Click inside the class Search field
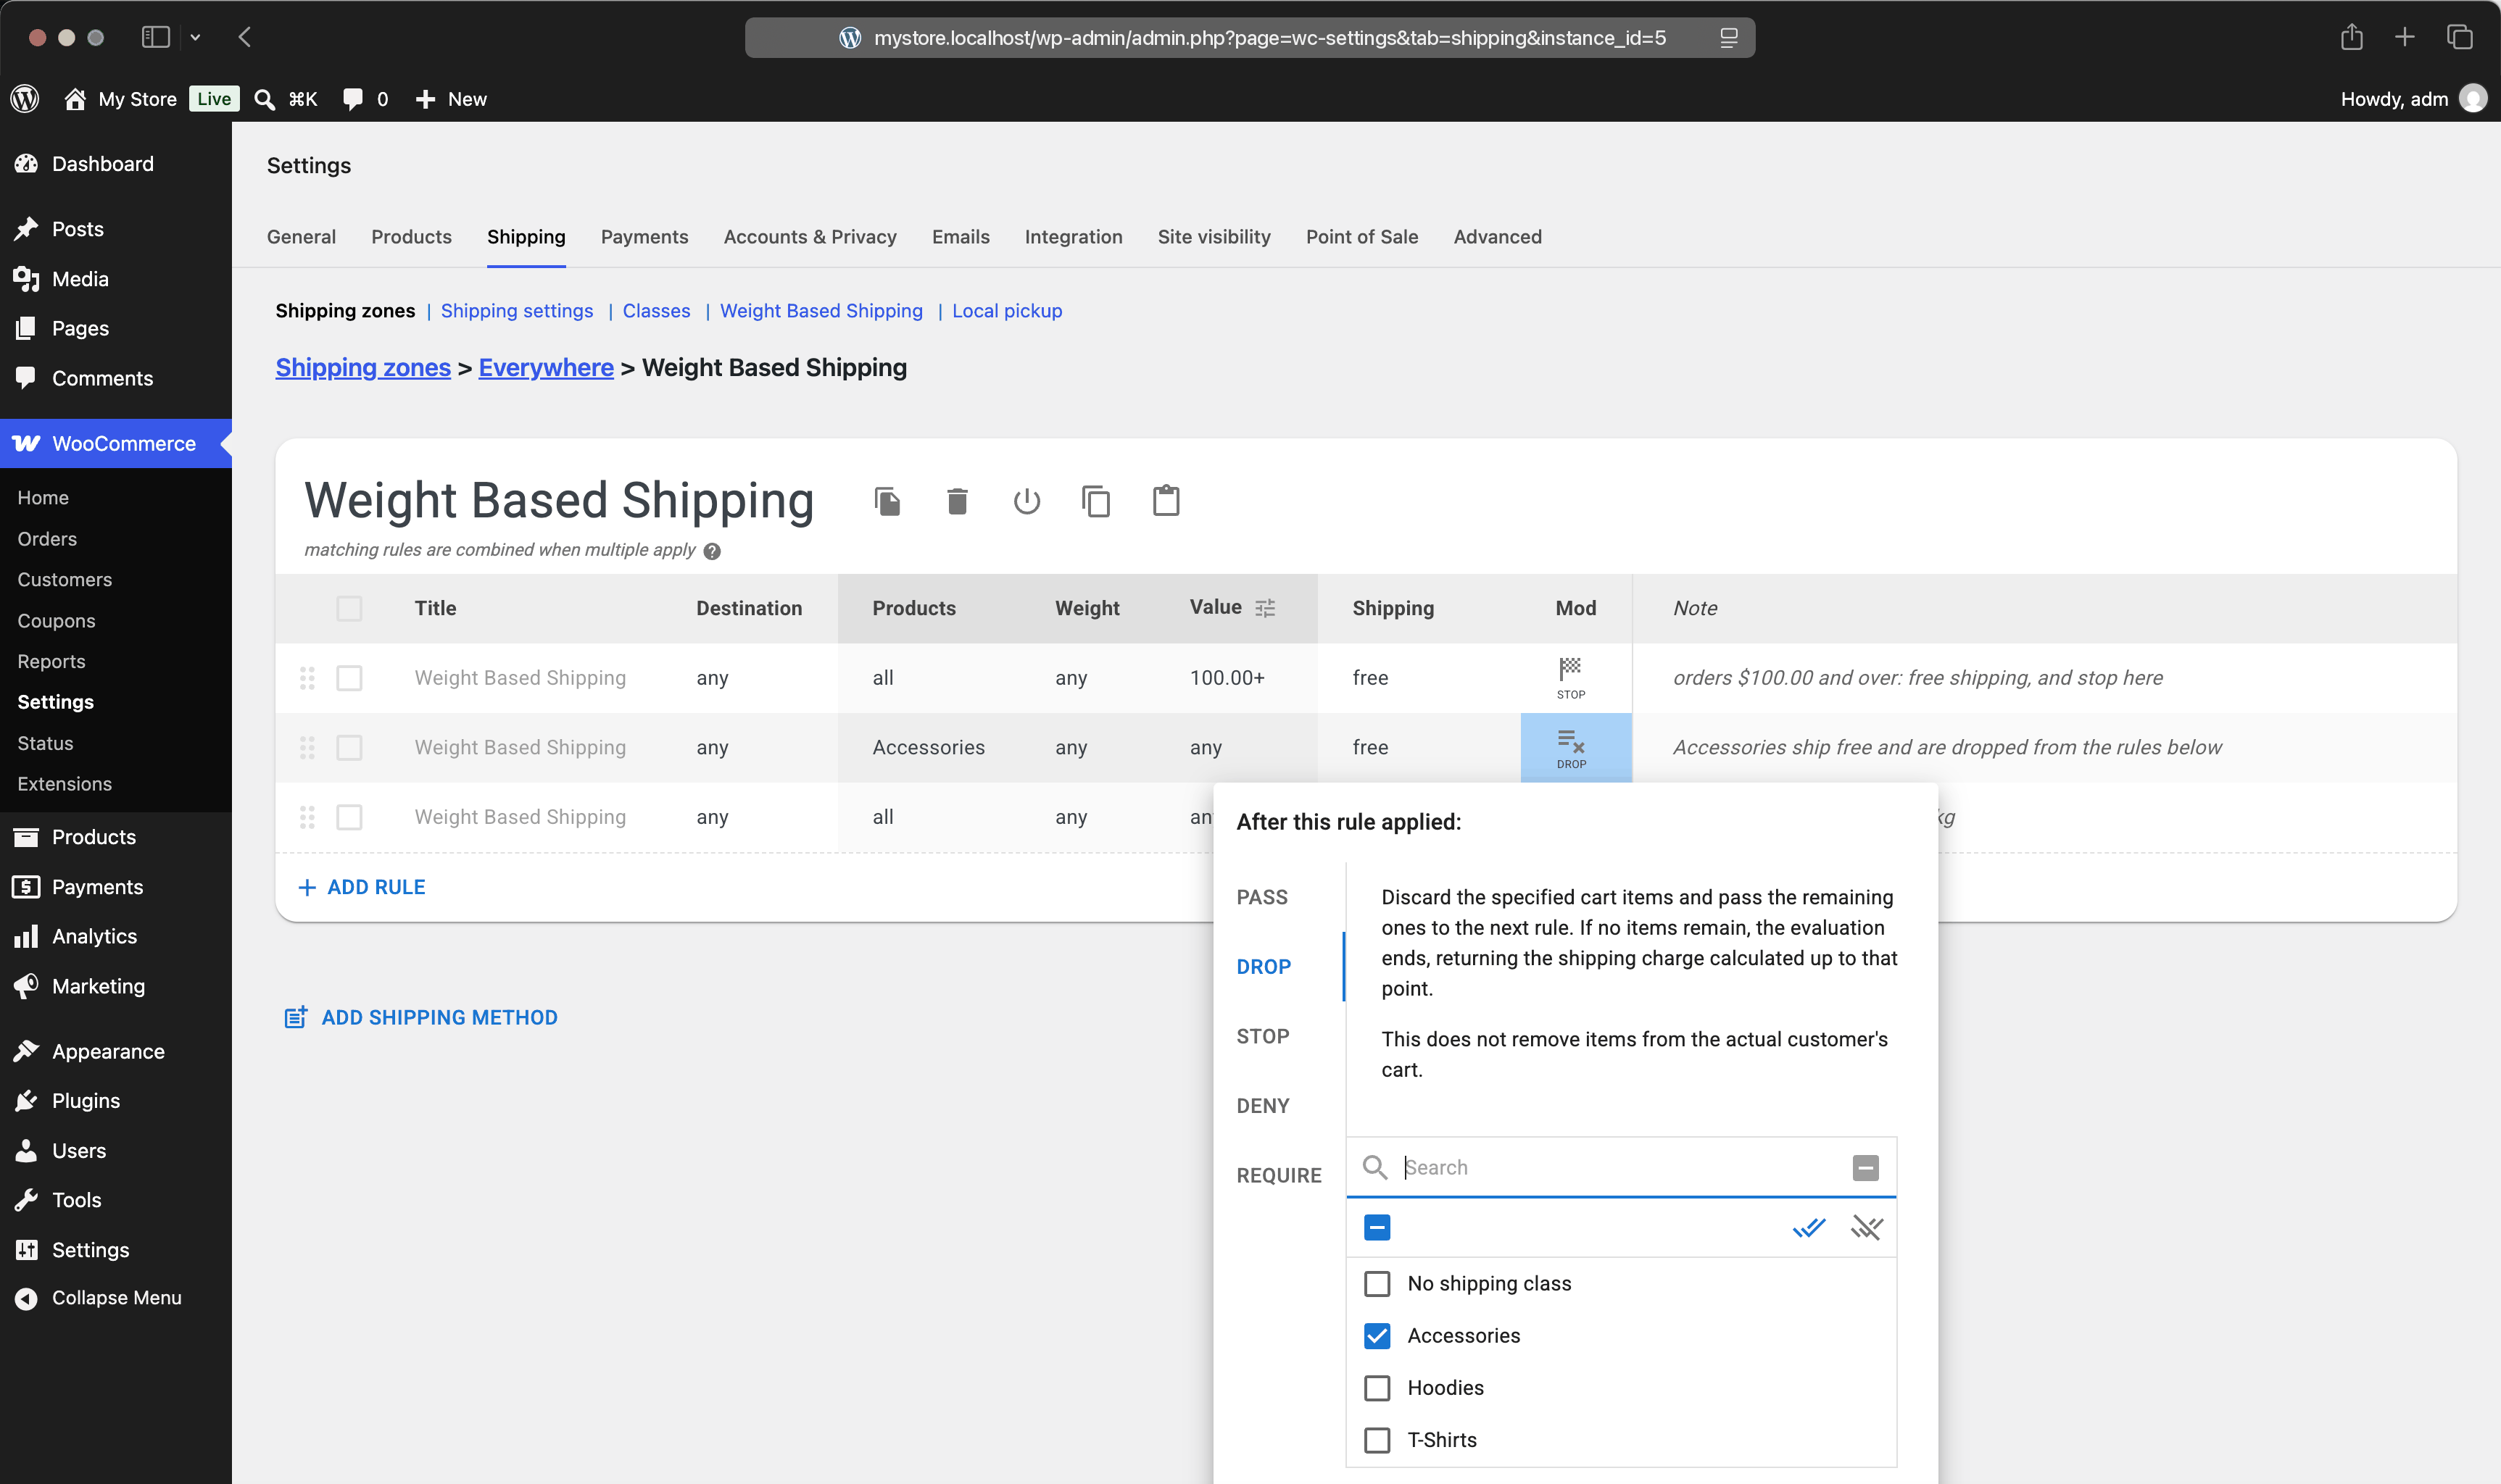This screenshot has height=1484, width=2501. point(1621,1167)
